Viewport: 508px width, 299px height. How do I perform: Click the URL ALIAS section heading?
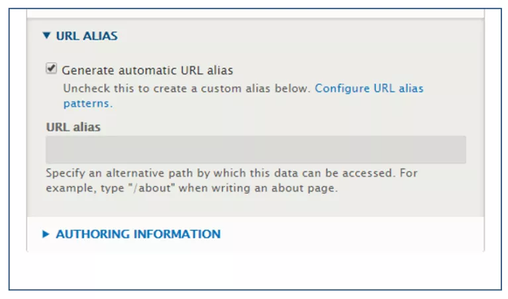pos(87,36)
